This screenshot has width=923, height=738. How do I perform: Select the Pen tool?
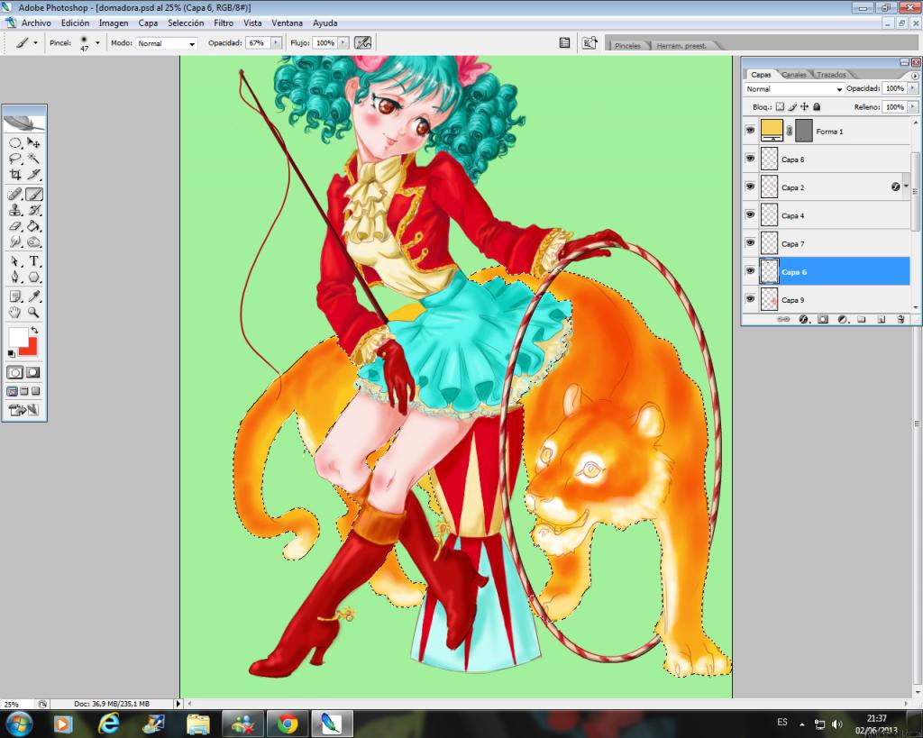tap(15, 278)
